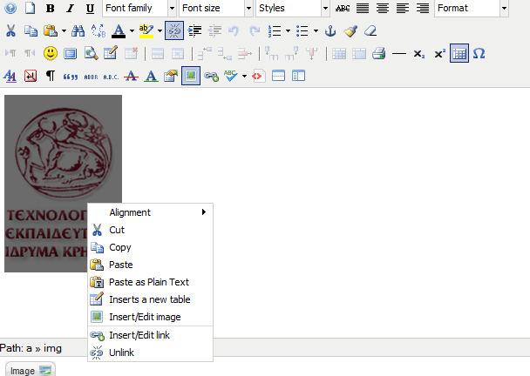Click the new document icon
This screenshot has width=530, height=376.
pyautogui.click(x=31, y=8)
